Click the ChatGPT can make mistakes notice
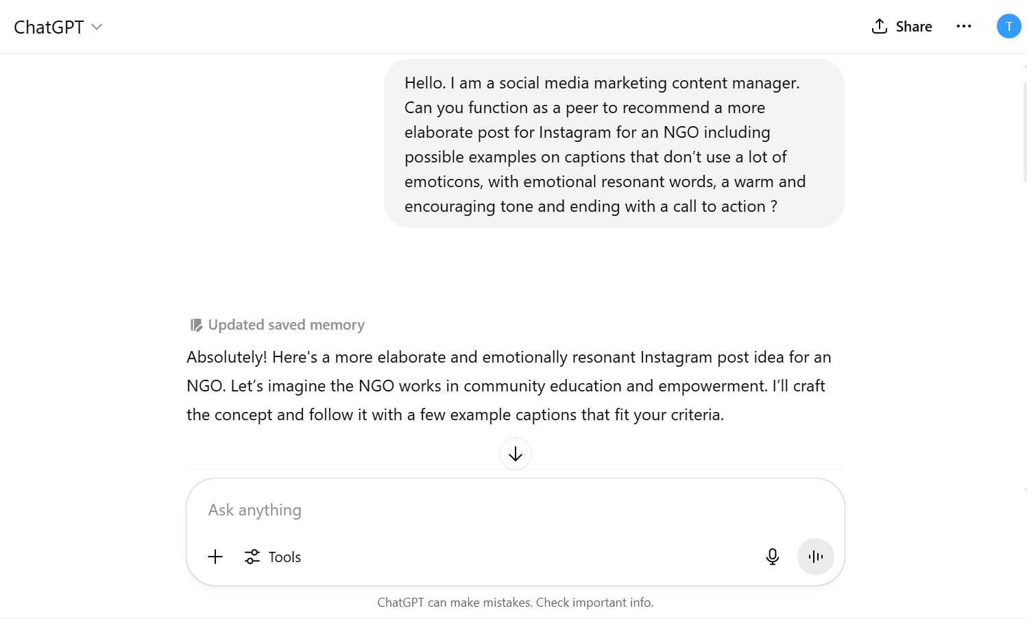 (x=516, y=603)
